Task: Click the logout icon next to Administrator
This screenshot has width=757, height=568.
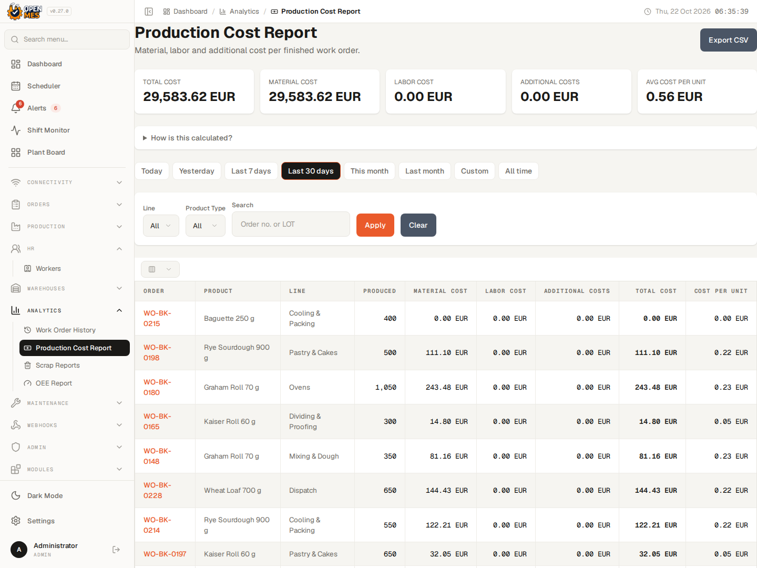Action: [x=116, y=550]
